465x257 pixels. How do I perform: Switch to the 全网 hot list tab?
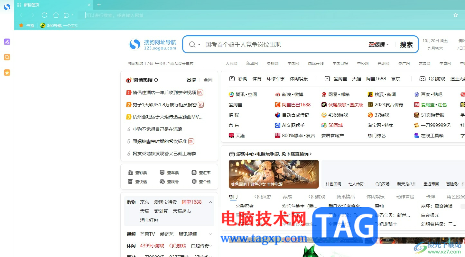tap(208, 80)
